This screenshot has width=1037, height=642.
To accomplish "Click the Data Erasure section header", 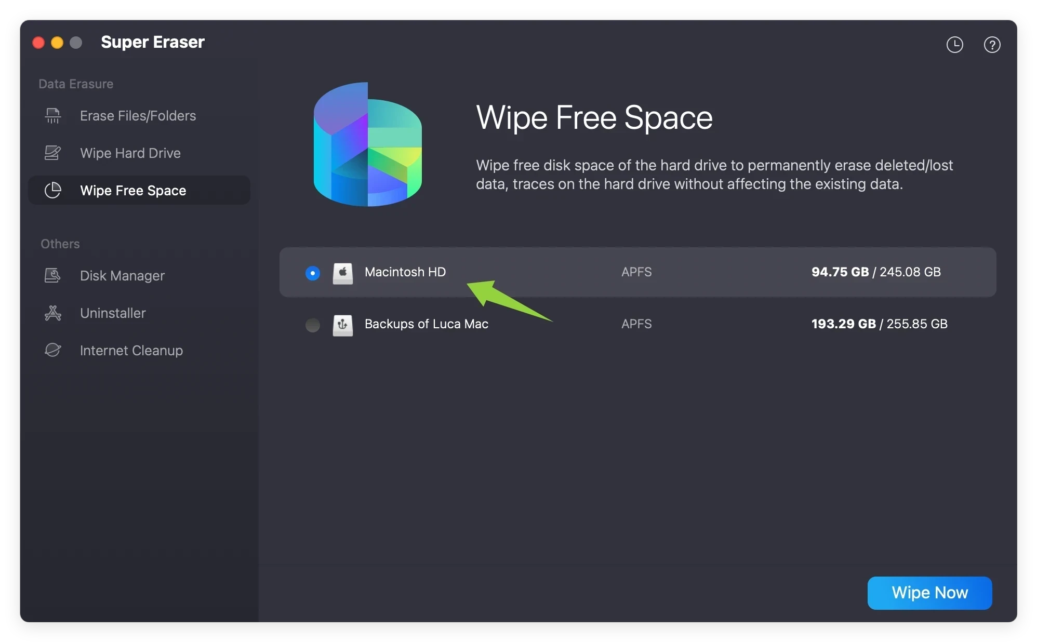I will pyautogui.click(x=76, y=84).
